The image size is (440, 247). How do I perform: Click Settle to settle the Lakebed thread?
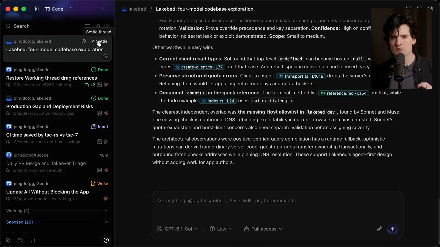[99, 41]
